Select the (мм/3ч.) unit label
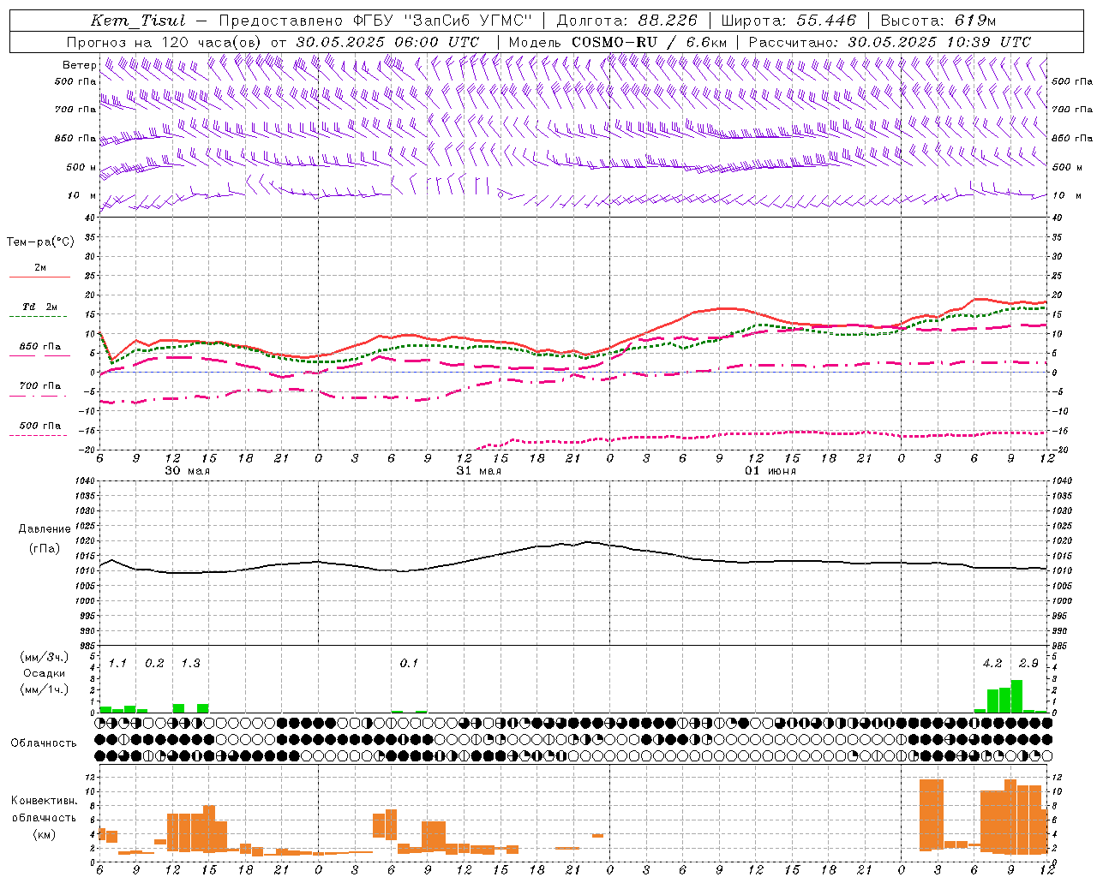Viewport: 1097px width, 877px height. tap(45, 657)
